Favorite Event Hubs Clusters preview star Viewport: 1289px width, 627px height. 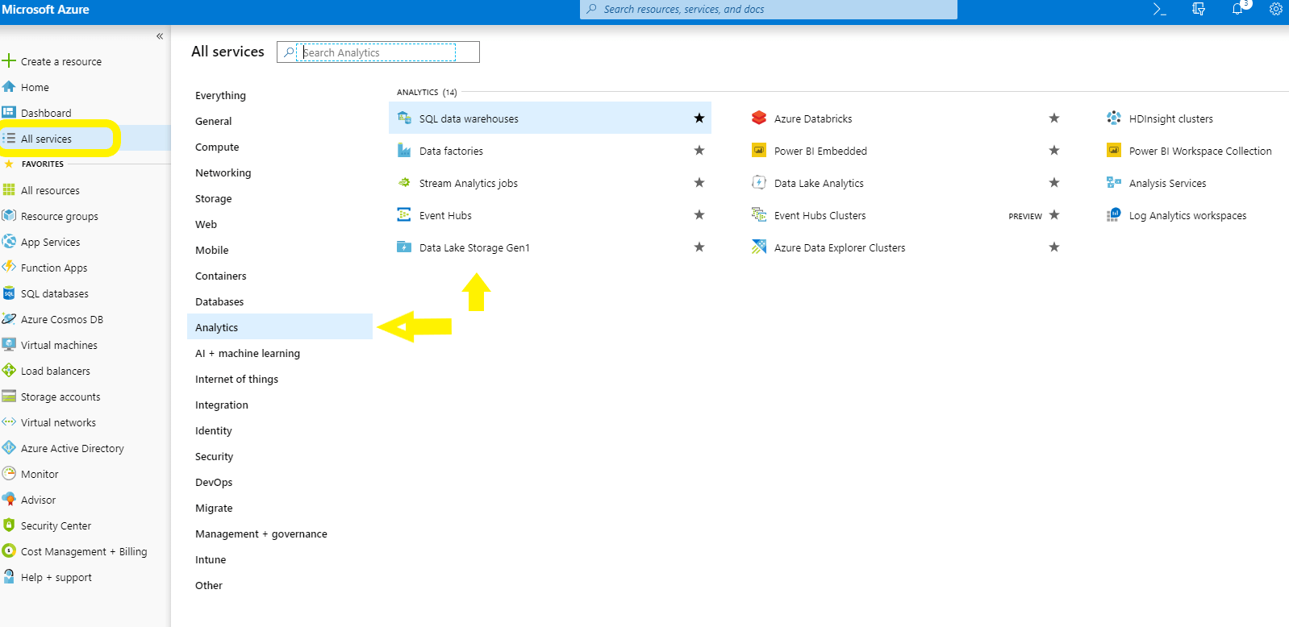tap(1054, 215)
